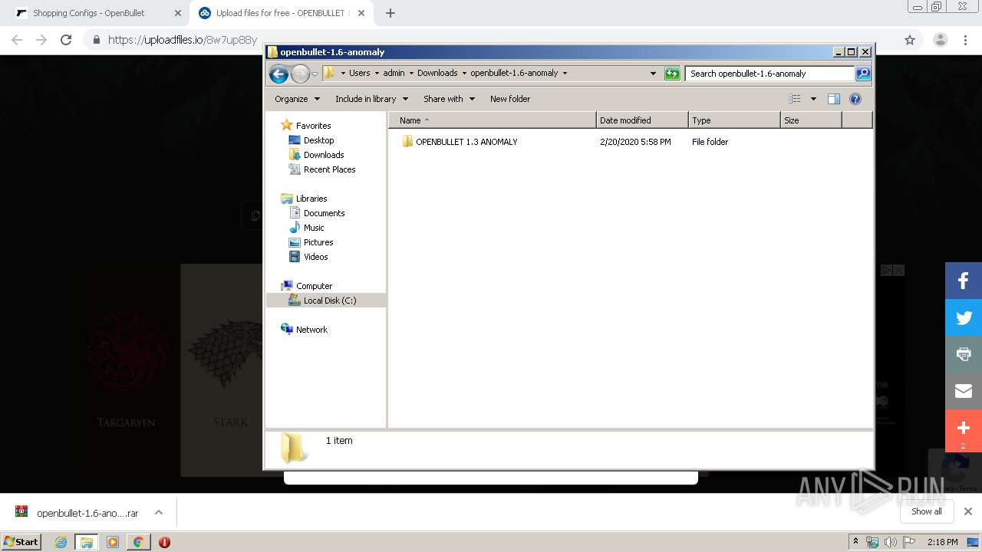Select the Documents library
The width and height of the screenshot is (982, 552).
(x=324, y=213)
